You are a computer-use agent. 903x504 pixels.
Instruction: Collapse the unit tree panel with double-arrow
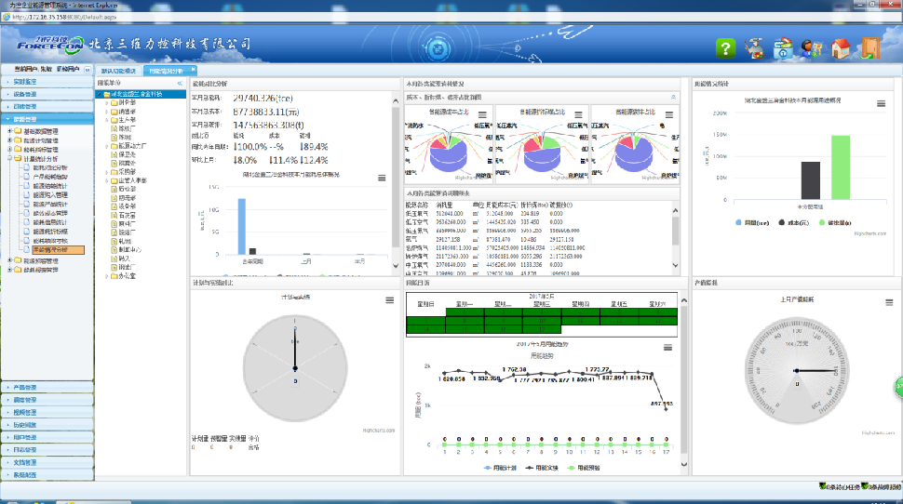(179, 83)
